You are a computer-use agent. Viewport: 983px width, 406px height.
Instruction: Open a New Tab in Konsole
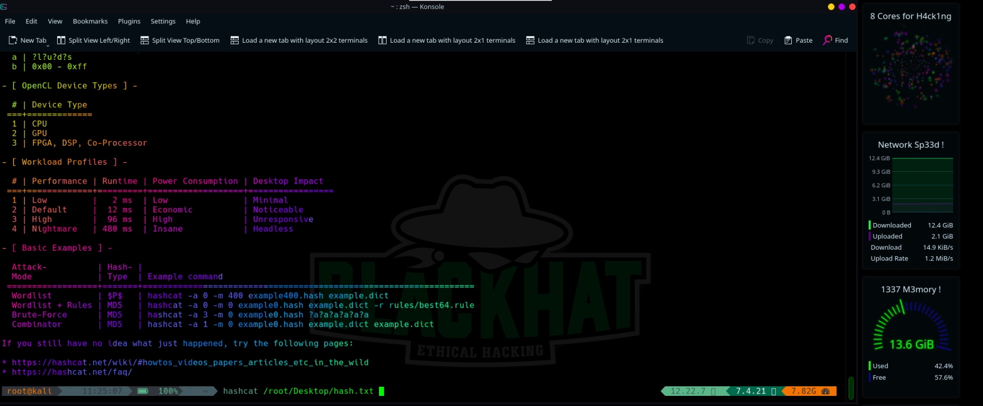(28, 41)
